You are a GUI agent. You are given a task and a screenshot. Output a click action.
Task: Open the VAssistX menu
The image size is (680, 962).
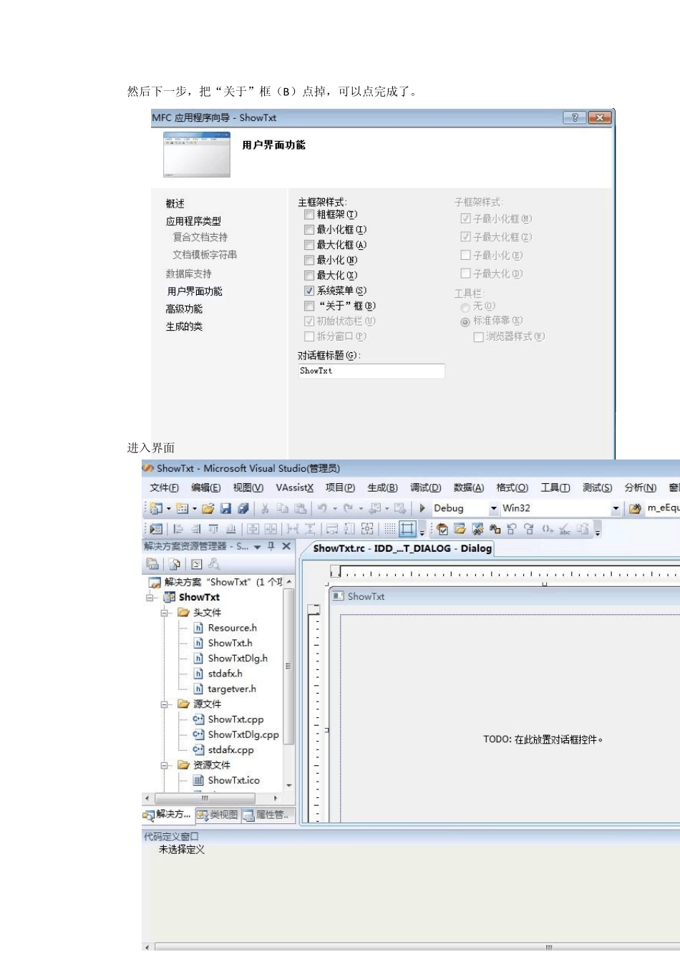[295, 487]
